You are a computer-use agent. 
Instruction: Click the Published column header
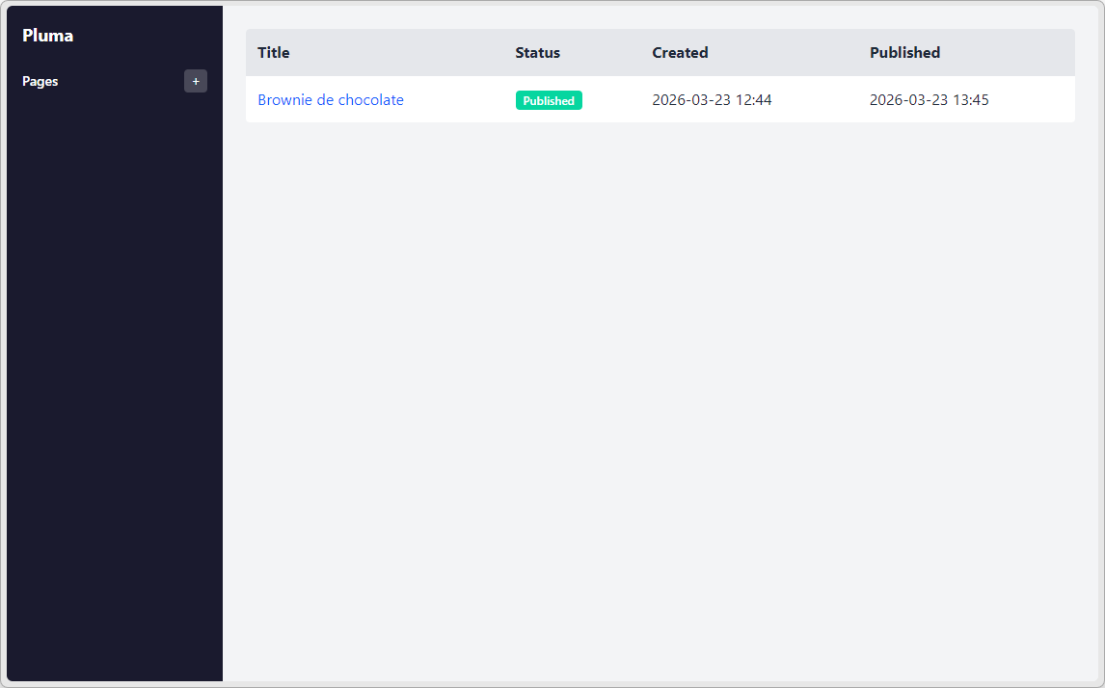click(x=904, y=53)
